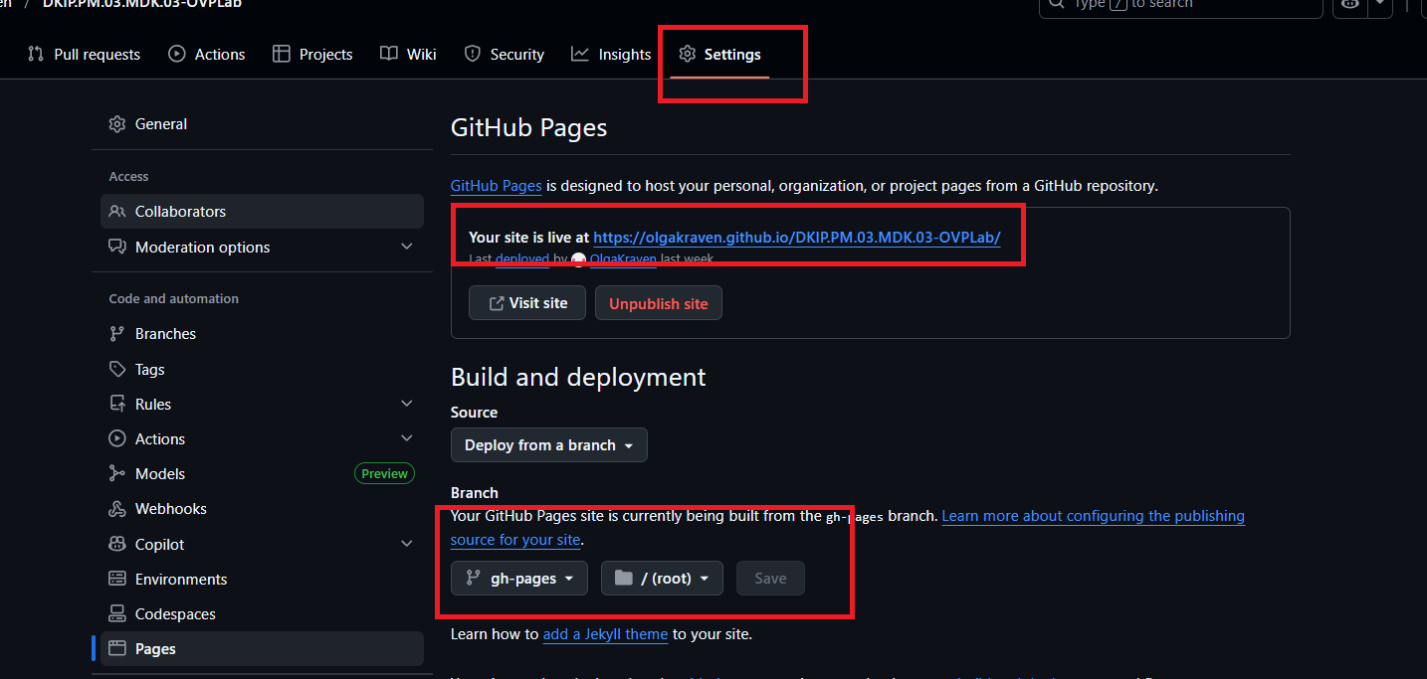The height and width of the screenshot is (679, 1427).
Task: Click the browser icon beside Pages
Action: point(117,649)
